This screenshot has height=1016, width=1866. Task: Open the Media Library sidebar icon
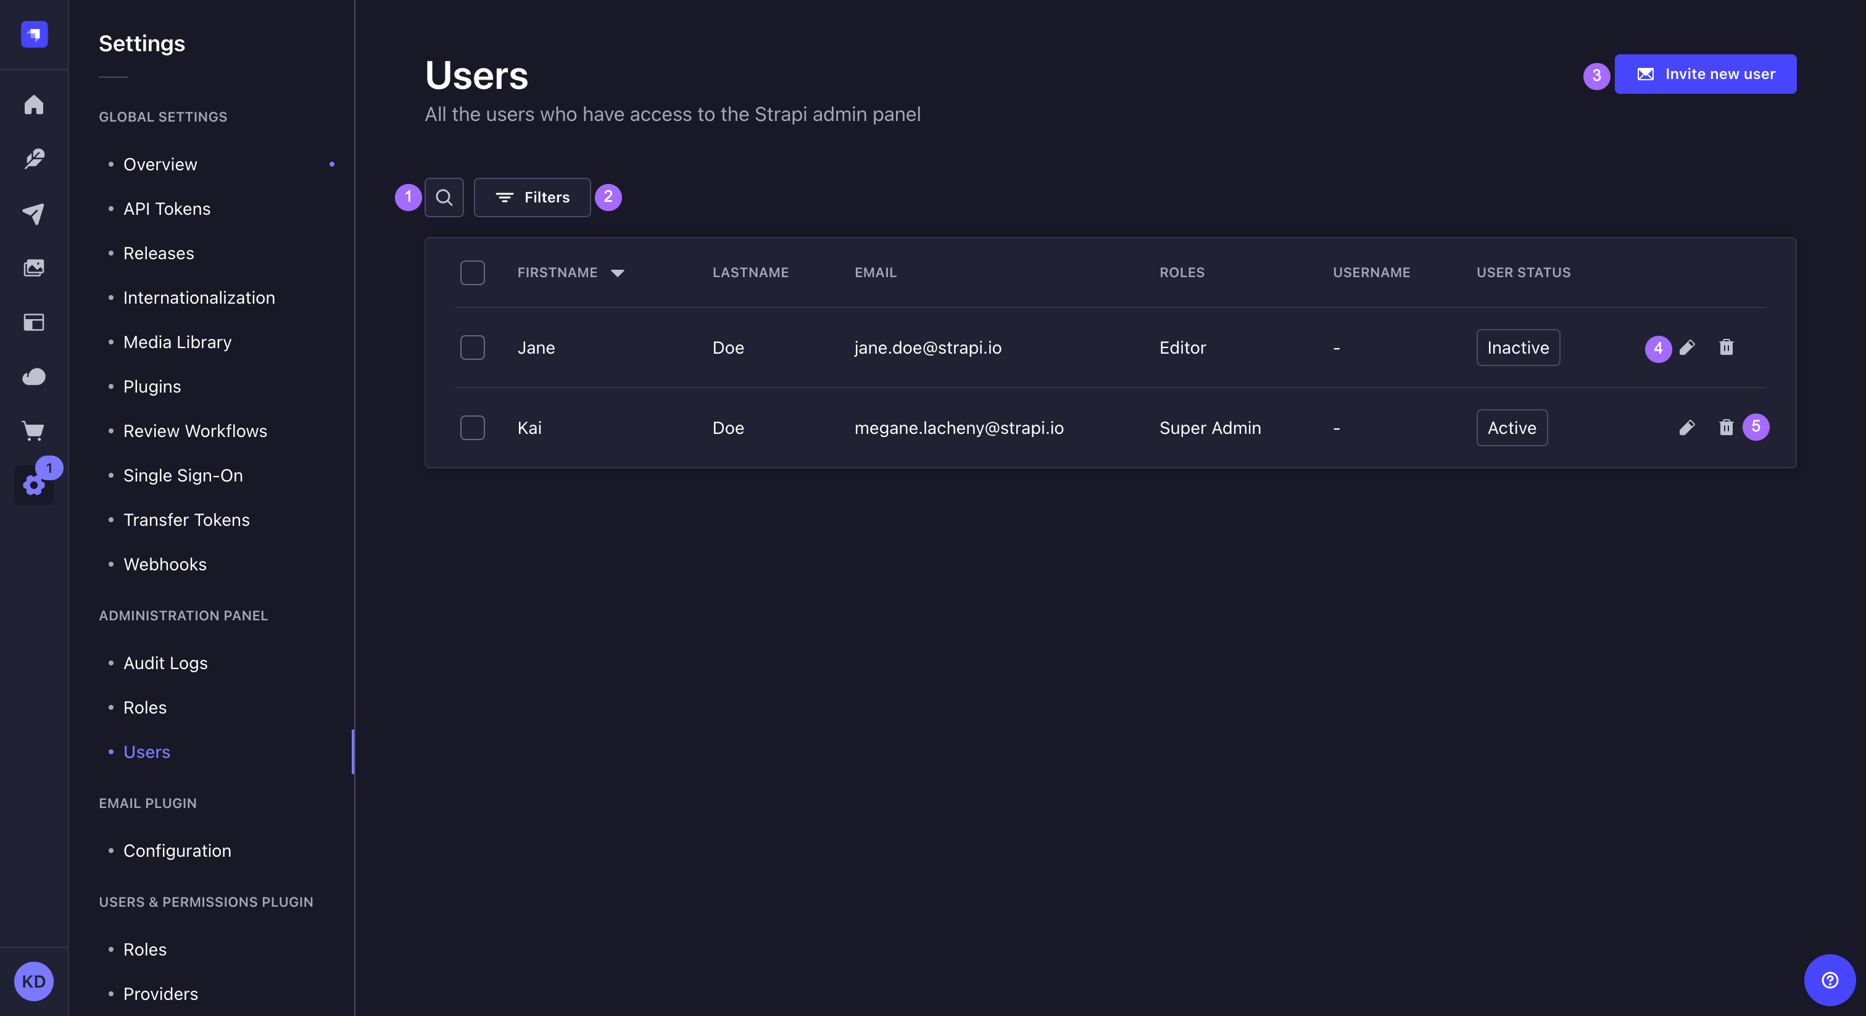click(x=33, y=267)
